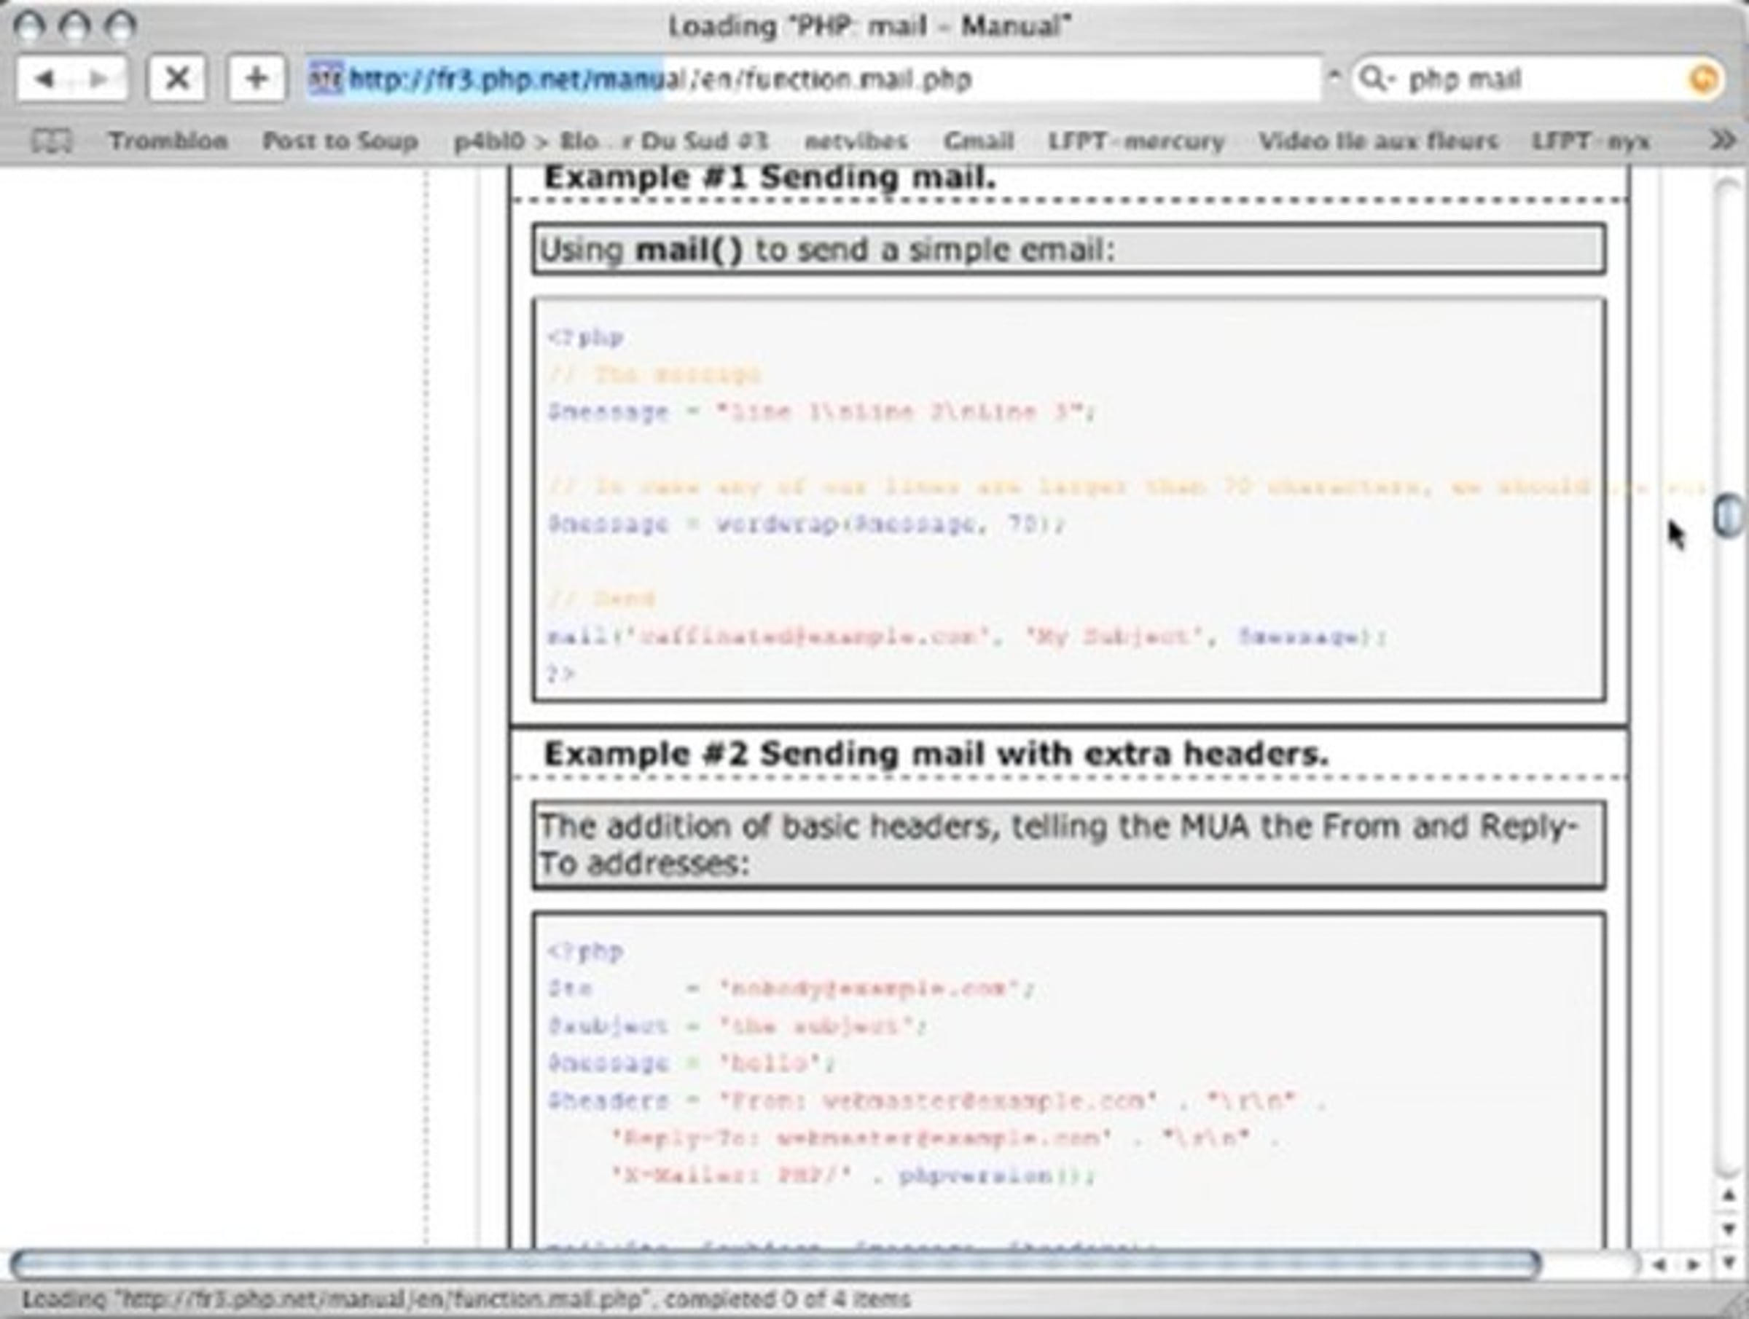Add a bookmark with the plus button

pyautogui.click(x=255, y=79)
